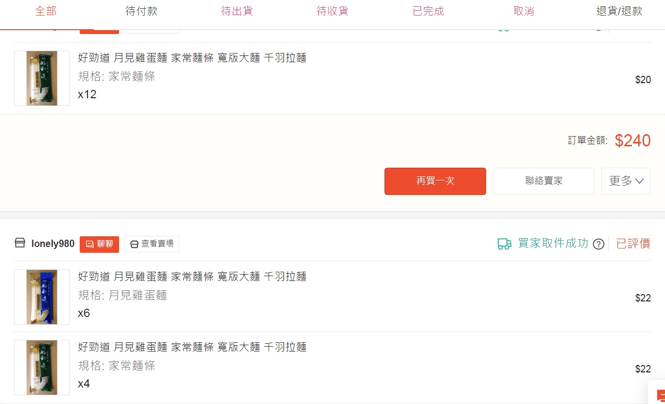
Task: Select the 待出貨 tab
Action: point(237,11)
